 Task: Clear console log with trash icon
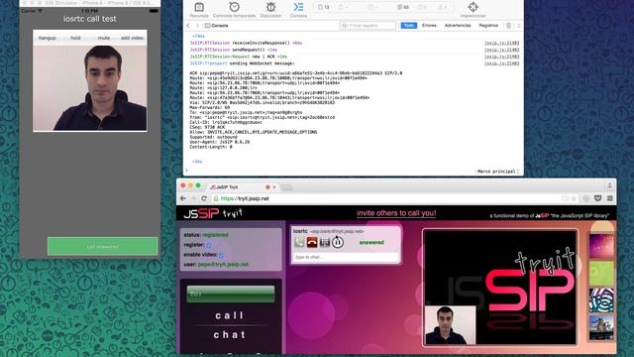(x=508, y=26)
